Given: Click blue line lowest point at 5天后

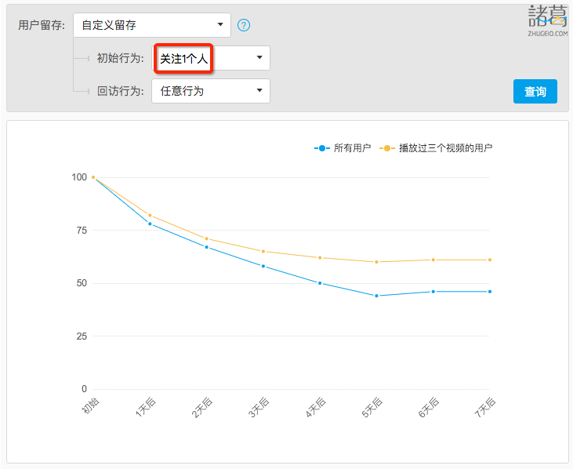Looking at the screenshot, I should click(376, 296).
